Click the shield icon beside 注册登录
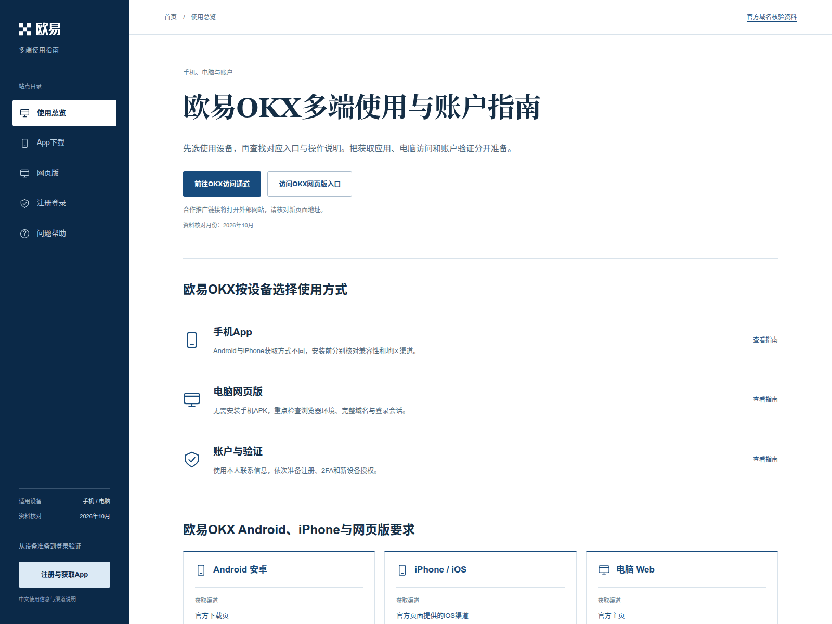The image size is (832, 624). coord(24,203)
